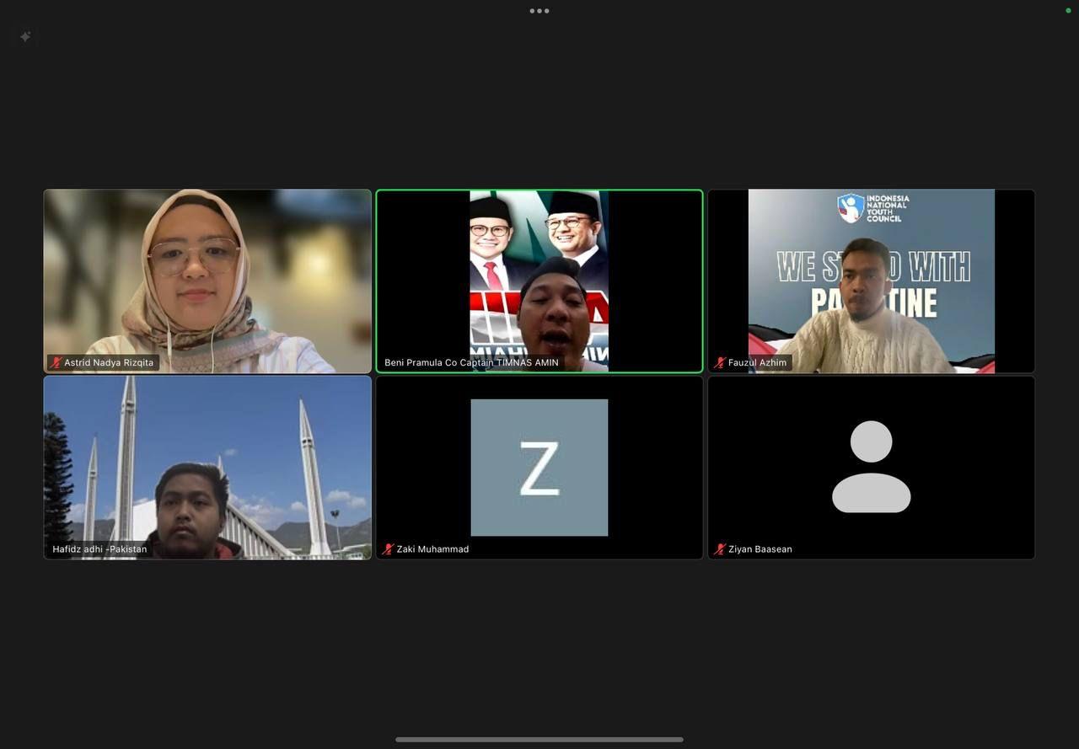Screen dimensions: 1079x749
Task: Click the home indicator bar at bottom
Action: click(539, 740)
